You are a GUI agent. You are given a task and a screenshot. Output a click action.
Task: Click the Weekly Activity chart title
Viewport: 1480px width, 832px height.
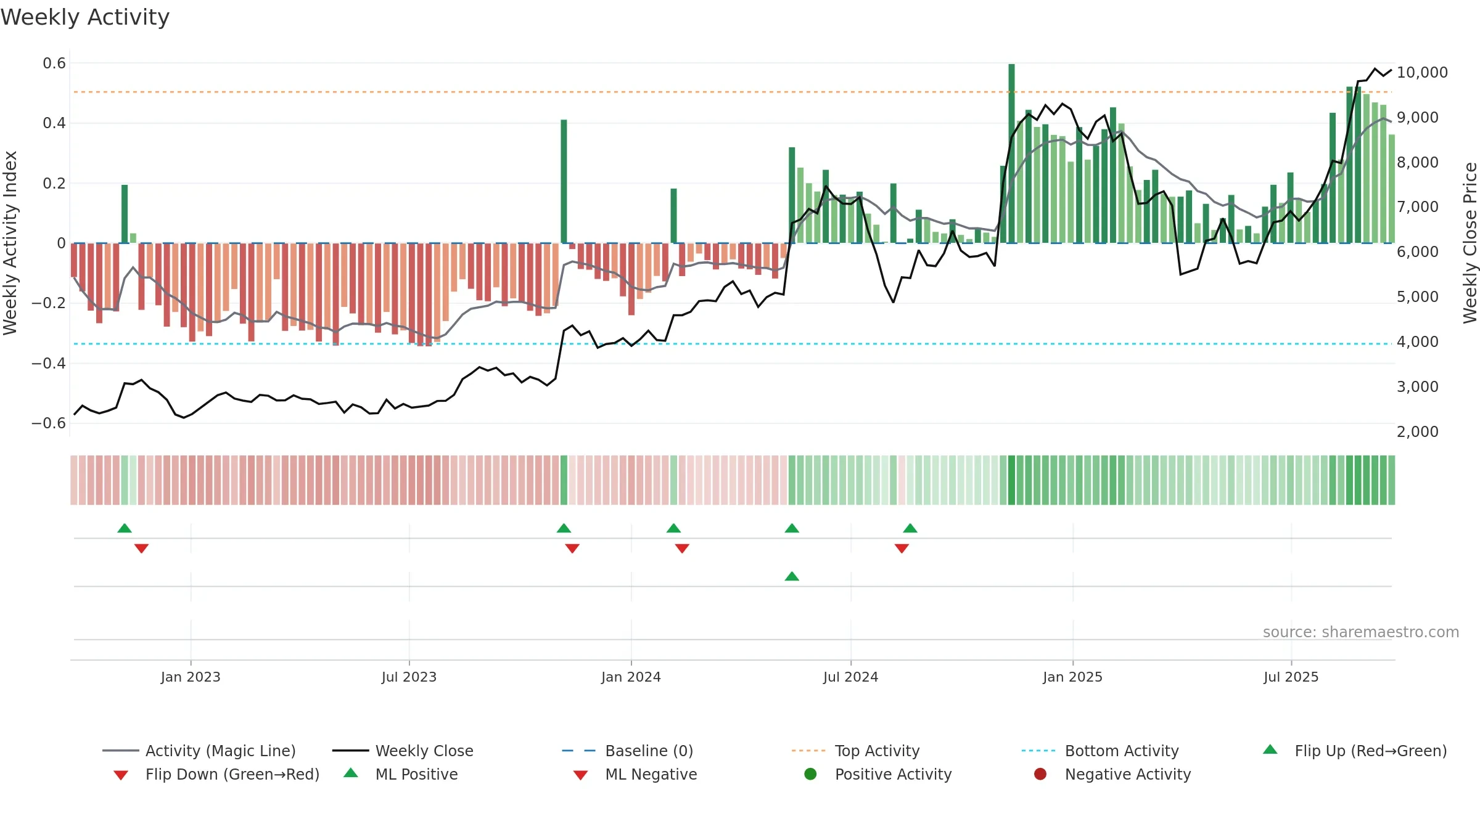coord(85,17)
